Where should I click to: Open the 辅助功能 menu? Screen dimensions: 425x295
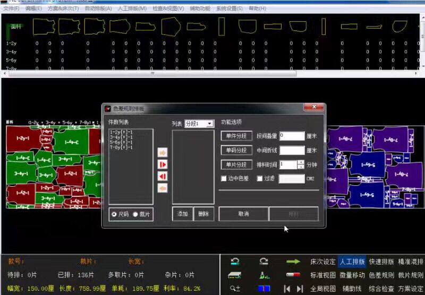(x=200, y=8)
